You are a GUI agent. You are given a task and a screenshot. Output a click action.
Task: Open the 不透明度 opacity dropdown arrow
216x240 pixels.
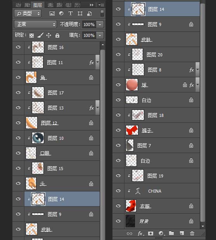(100, 24)
